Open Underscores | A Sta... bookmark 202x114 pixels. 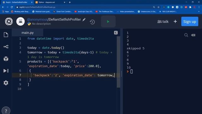tap(147, 11)
